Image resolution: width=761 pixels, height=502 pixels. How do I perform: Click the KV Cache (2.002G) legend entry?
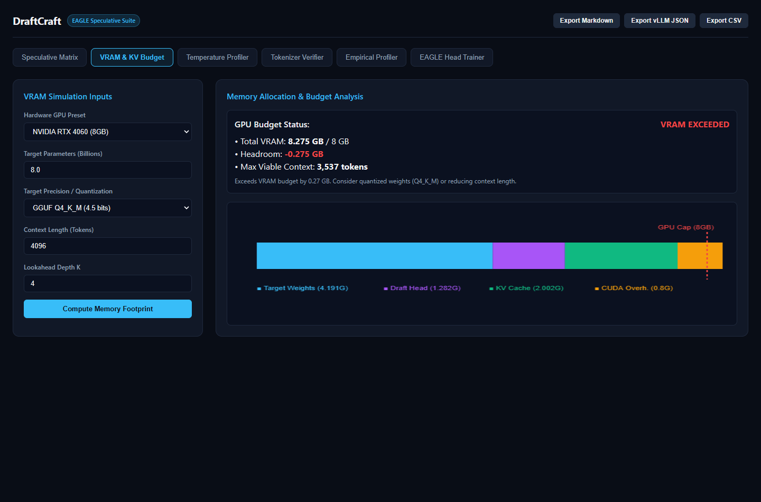[x=526, y=288]
